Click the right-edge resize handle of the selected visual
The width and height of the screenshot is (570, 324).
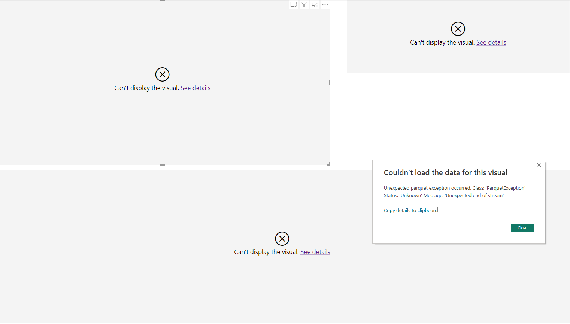pos(329,83)
